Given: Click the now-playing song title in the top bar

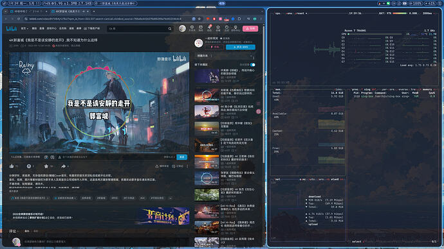Looking at the screenshot, I should 116,3.
